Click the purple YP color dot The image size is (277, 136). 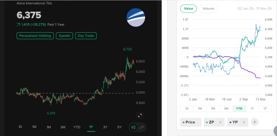(231, 122)
